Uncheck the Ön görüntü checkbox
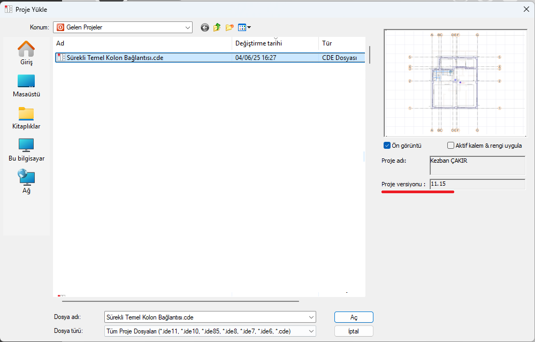 [x=387, y=146]
